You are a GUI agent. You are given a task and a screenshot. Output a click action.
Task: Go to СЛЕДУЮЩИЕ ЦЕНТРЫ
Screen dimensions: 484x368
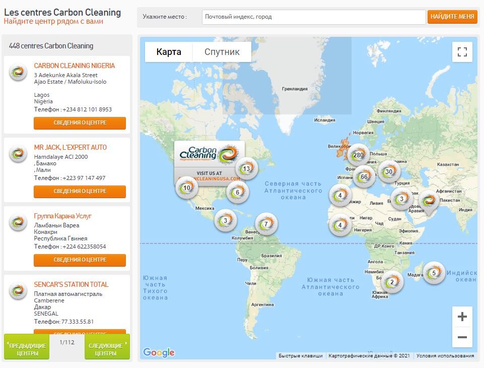pyautogui.click(x=107, y=347)
